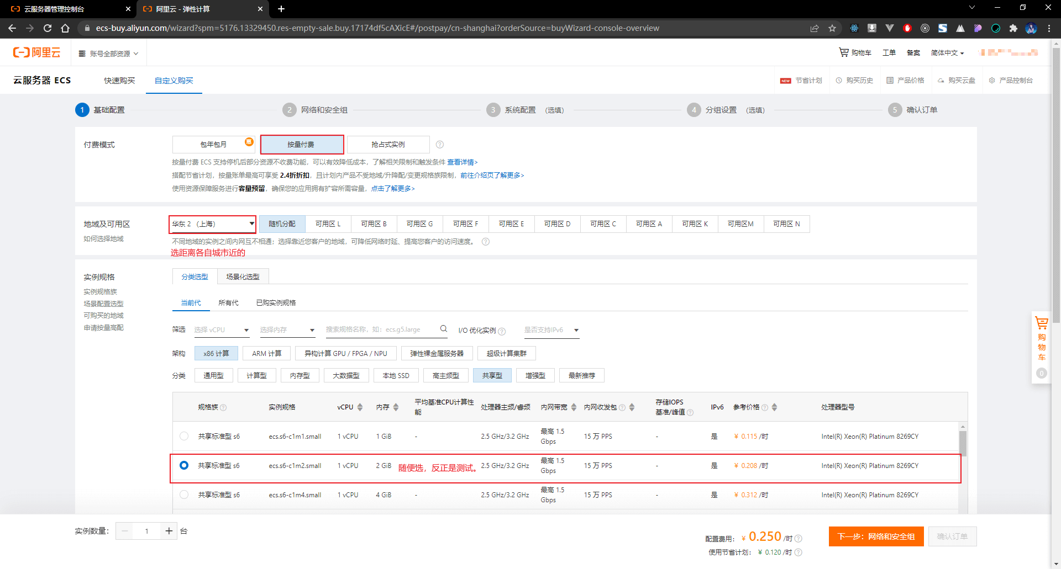Switch to all generations tab (所有代)
Image resolution: width=1061 pixels, height=569 pixels.
[228, 303]
